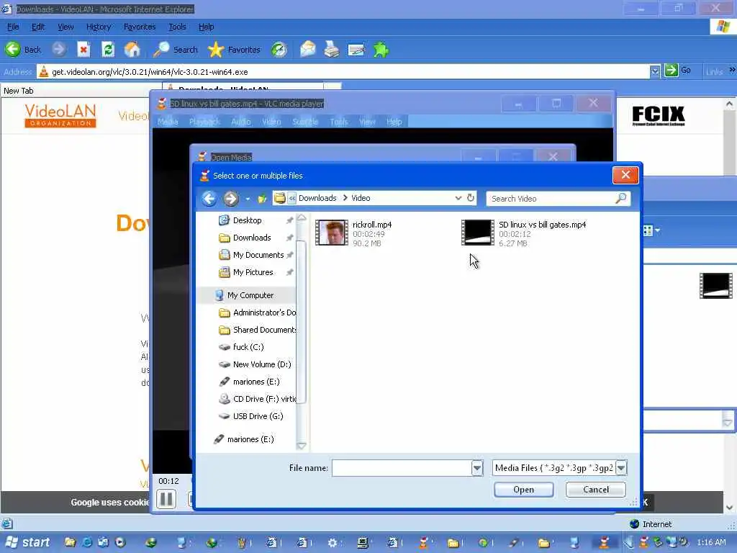Select New Volume (D:) drive
The width and height of the screenshot is (737, 553).
pyautogui.click(x=262, y=364)
